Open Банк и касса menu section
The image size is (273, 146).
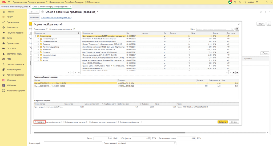(x=12, y=28)
